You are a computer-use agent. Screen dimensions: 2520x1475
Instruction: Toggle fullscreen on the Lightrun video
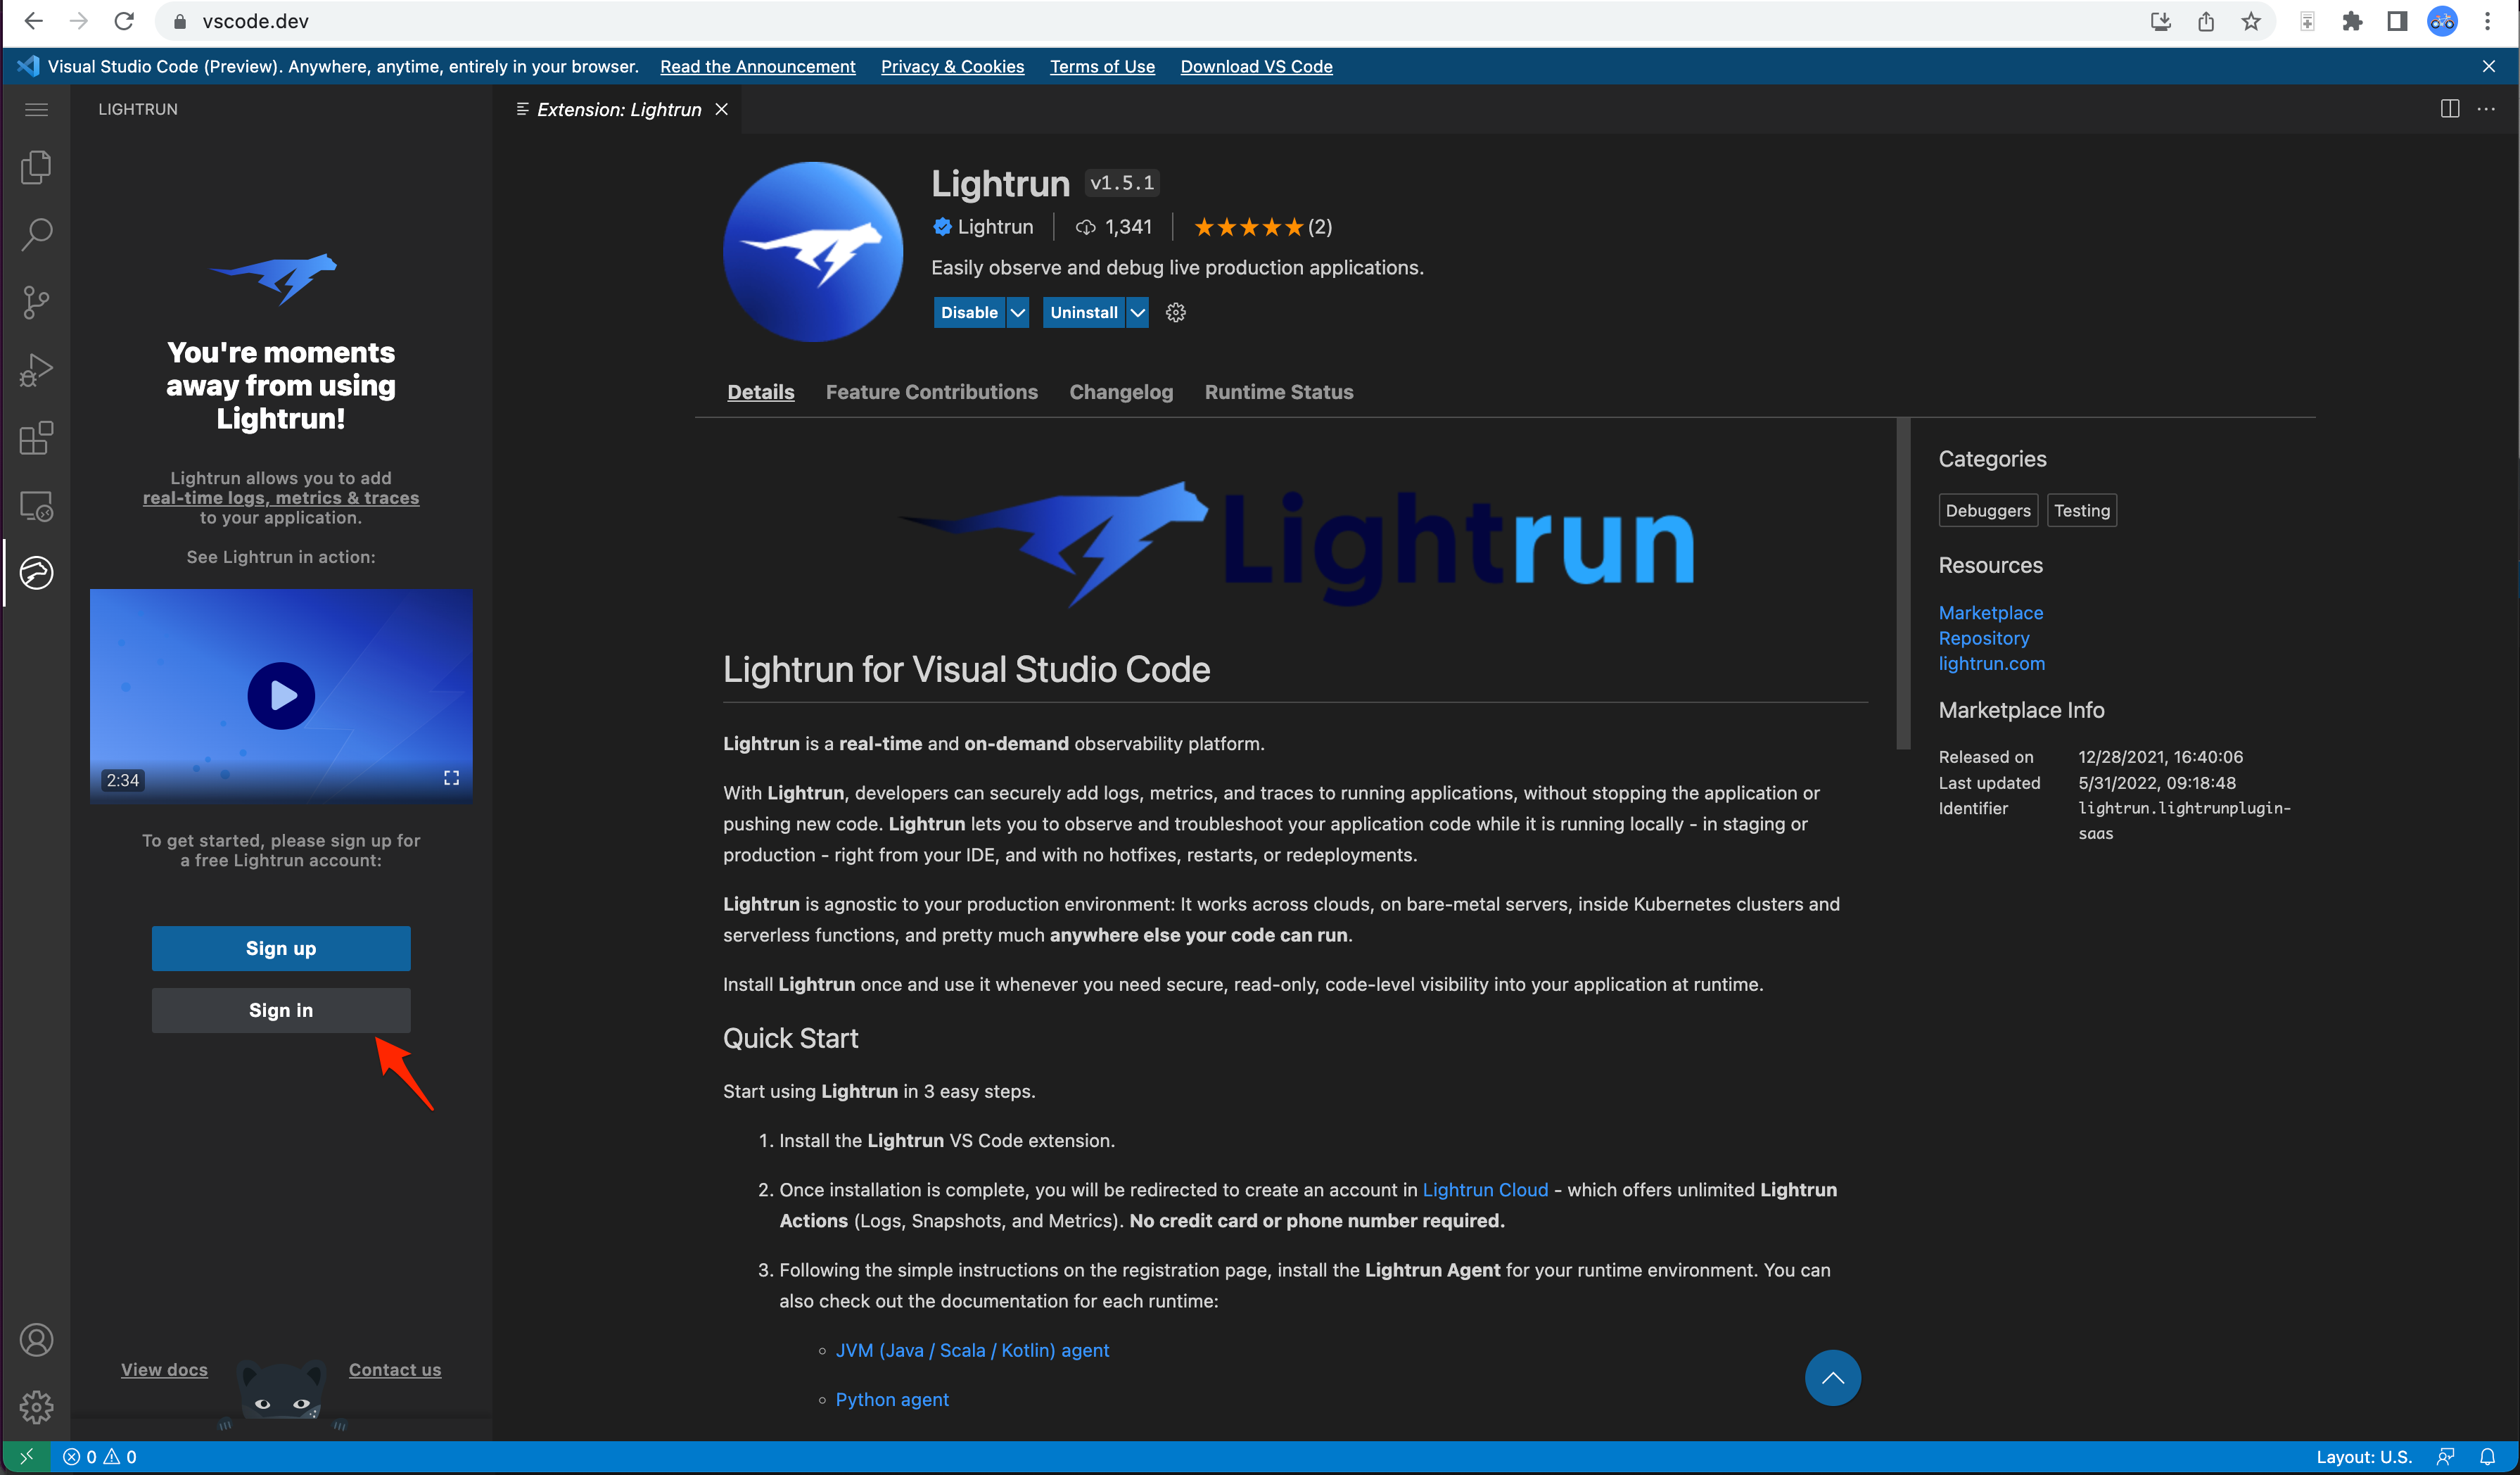[x=451, y=778]
